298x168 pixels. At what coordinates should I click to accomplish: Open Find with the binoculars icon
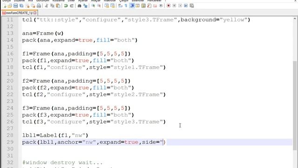(80, 6)
